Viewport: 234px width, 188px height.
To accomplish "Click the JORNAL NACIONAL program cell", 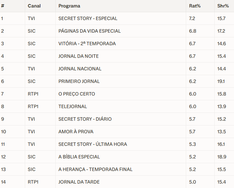I will coord(80,69).
